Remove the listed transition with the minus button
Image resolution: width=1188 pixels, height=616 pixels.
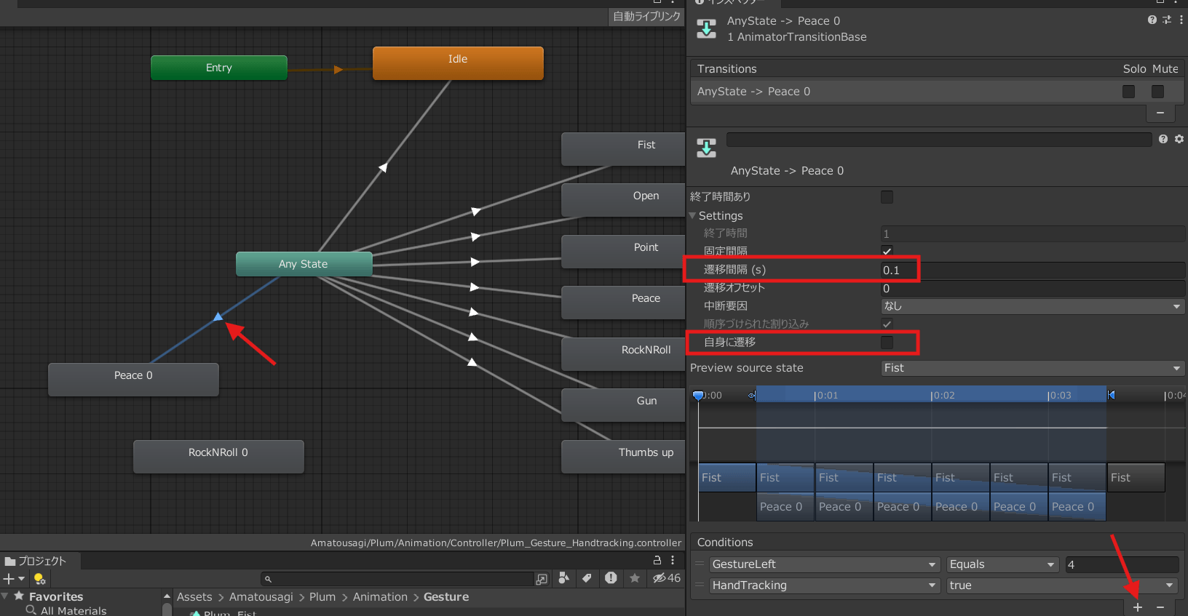(1160, 113)
